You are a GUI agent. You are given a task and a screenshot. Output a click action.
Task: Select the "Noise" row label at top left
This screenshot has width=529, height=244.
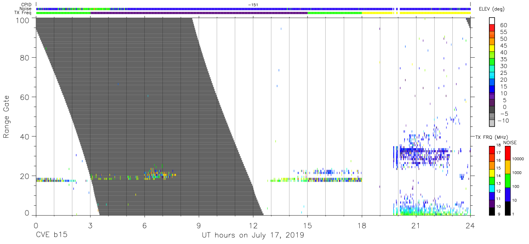coord(26,9)
